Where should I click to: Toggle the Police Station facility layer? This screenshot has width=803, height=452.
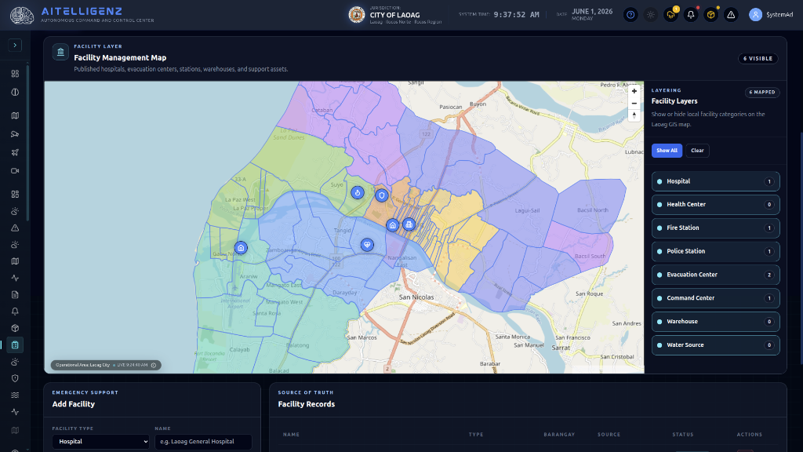coord(715,252)
